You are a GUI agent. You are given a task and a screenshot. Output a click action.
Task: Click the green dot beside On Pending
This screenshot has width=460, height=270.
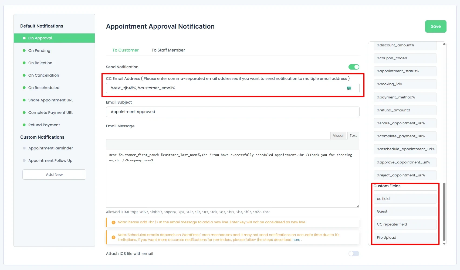coord(24,50)
